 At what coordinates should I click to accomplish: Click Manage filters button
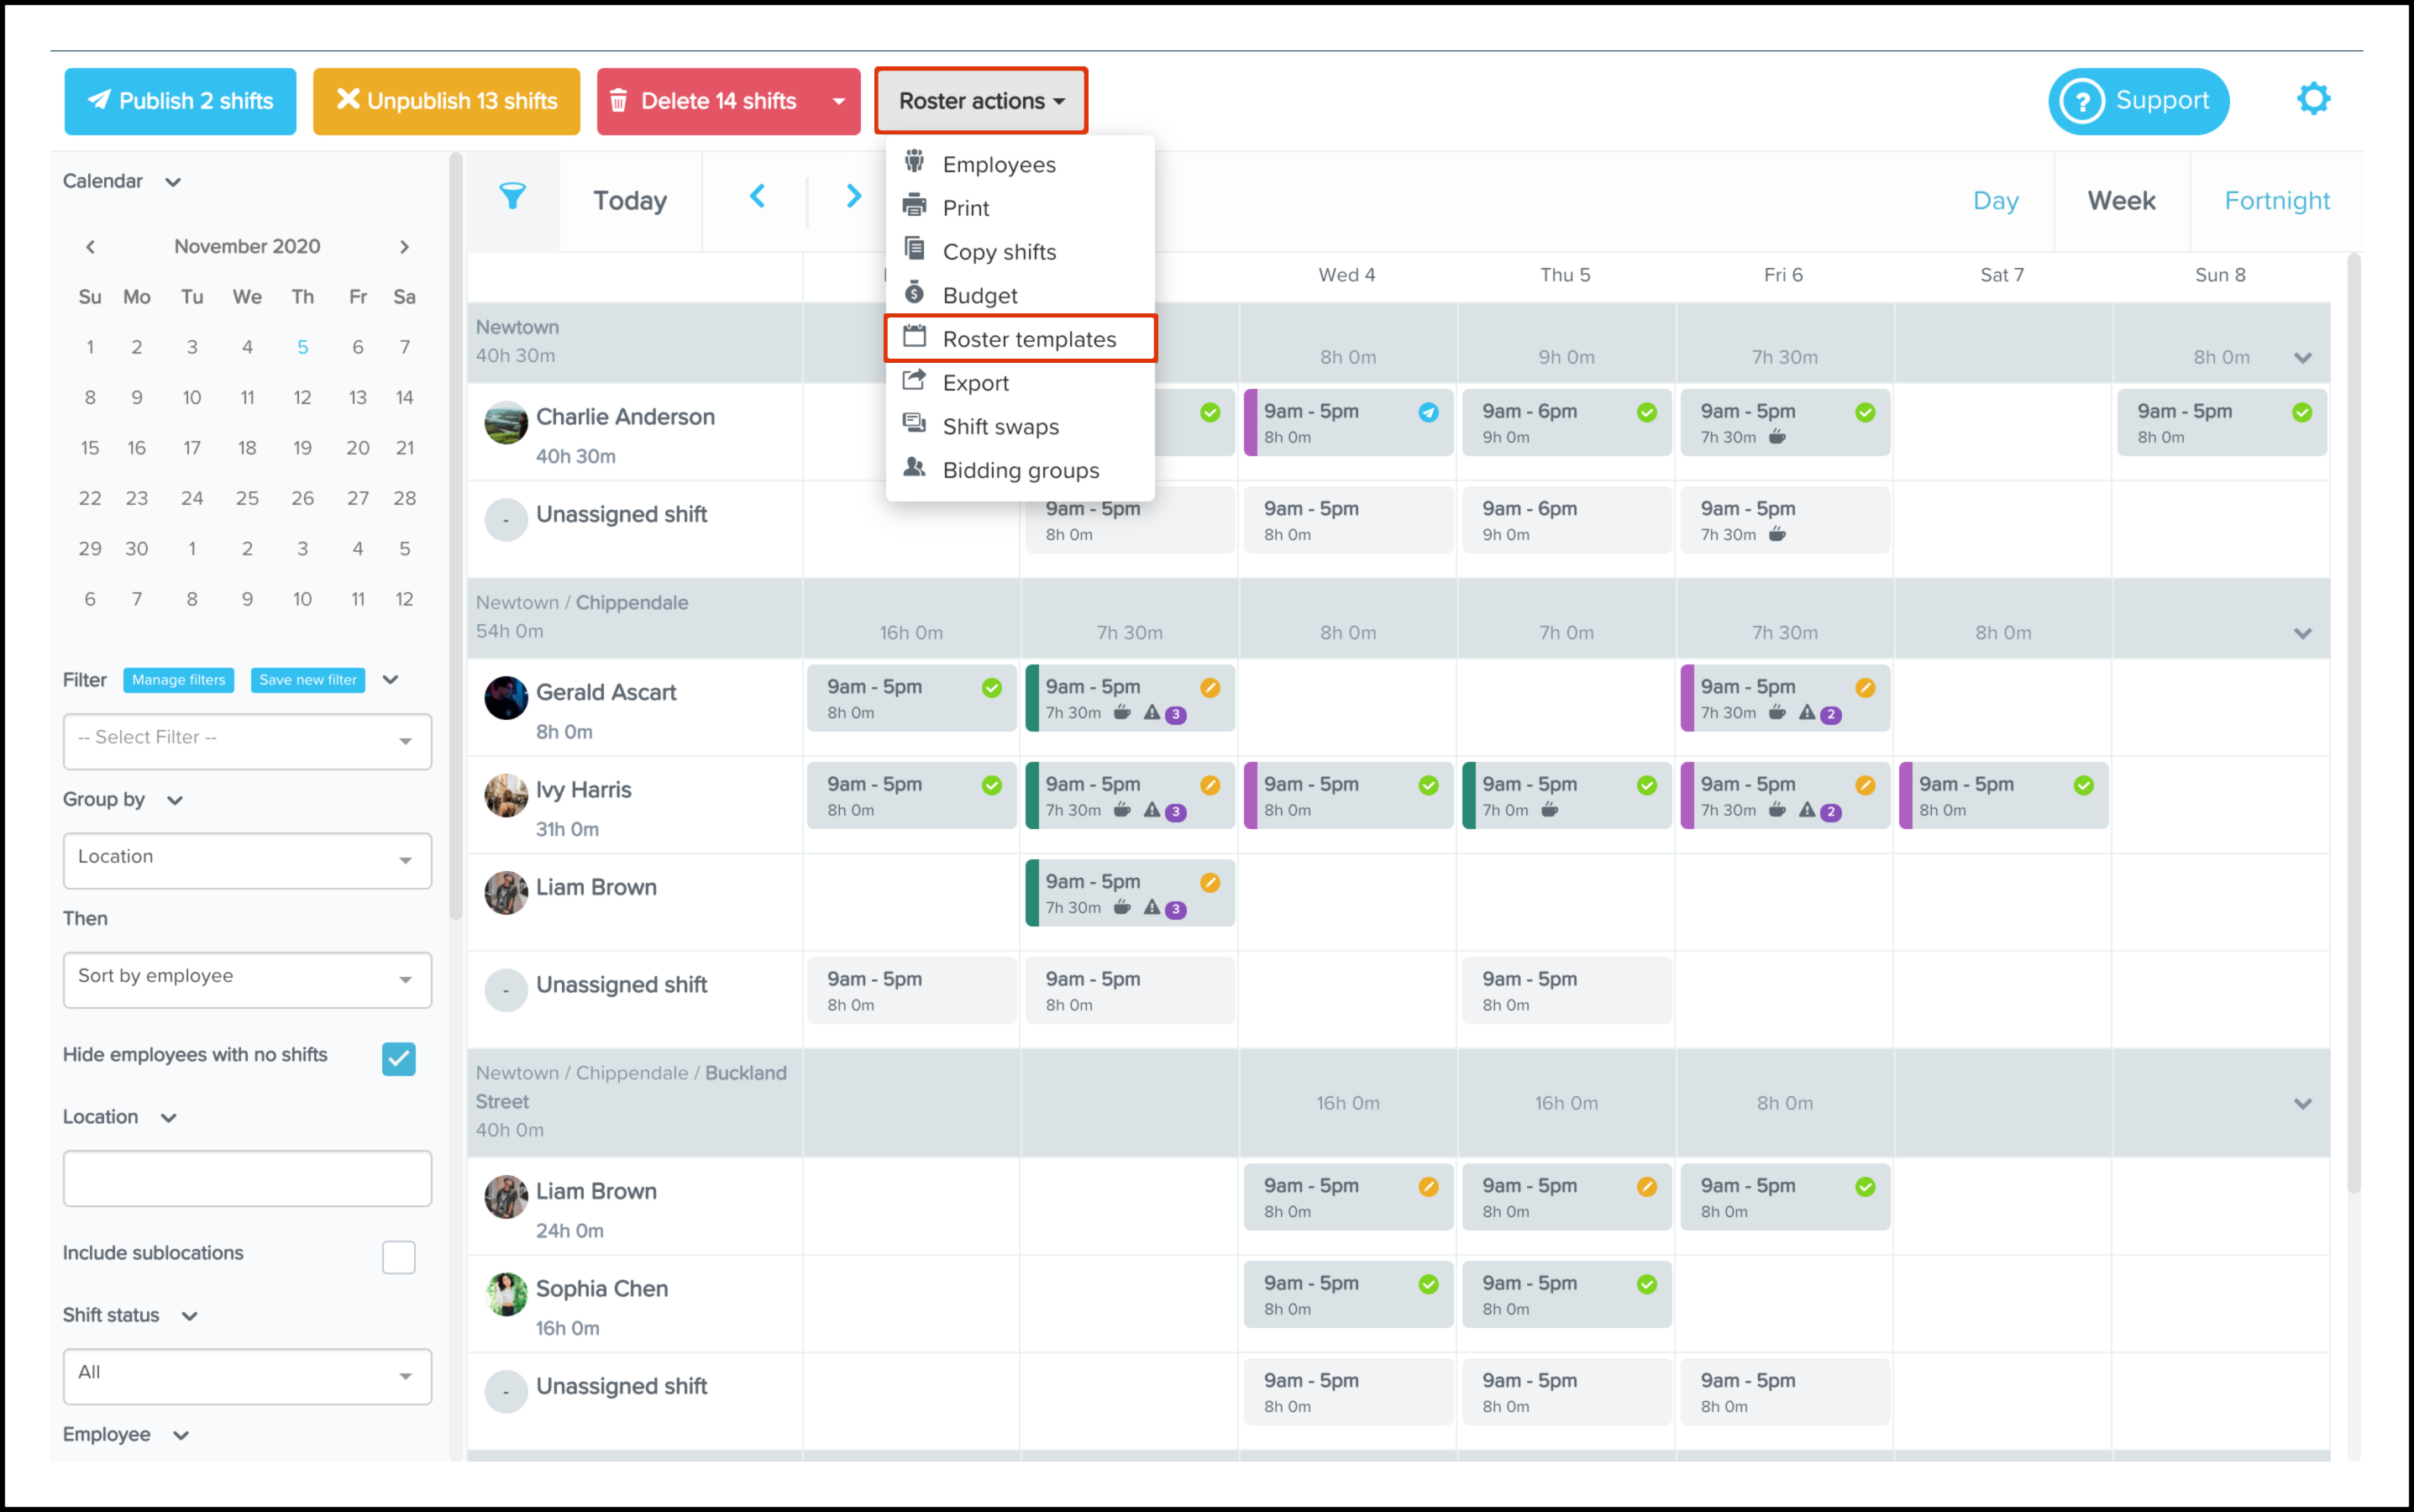click(178, 680)
